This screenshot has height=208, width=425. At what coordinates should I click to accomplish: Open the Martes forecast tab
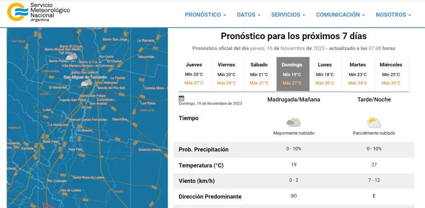tap(358, 74)
